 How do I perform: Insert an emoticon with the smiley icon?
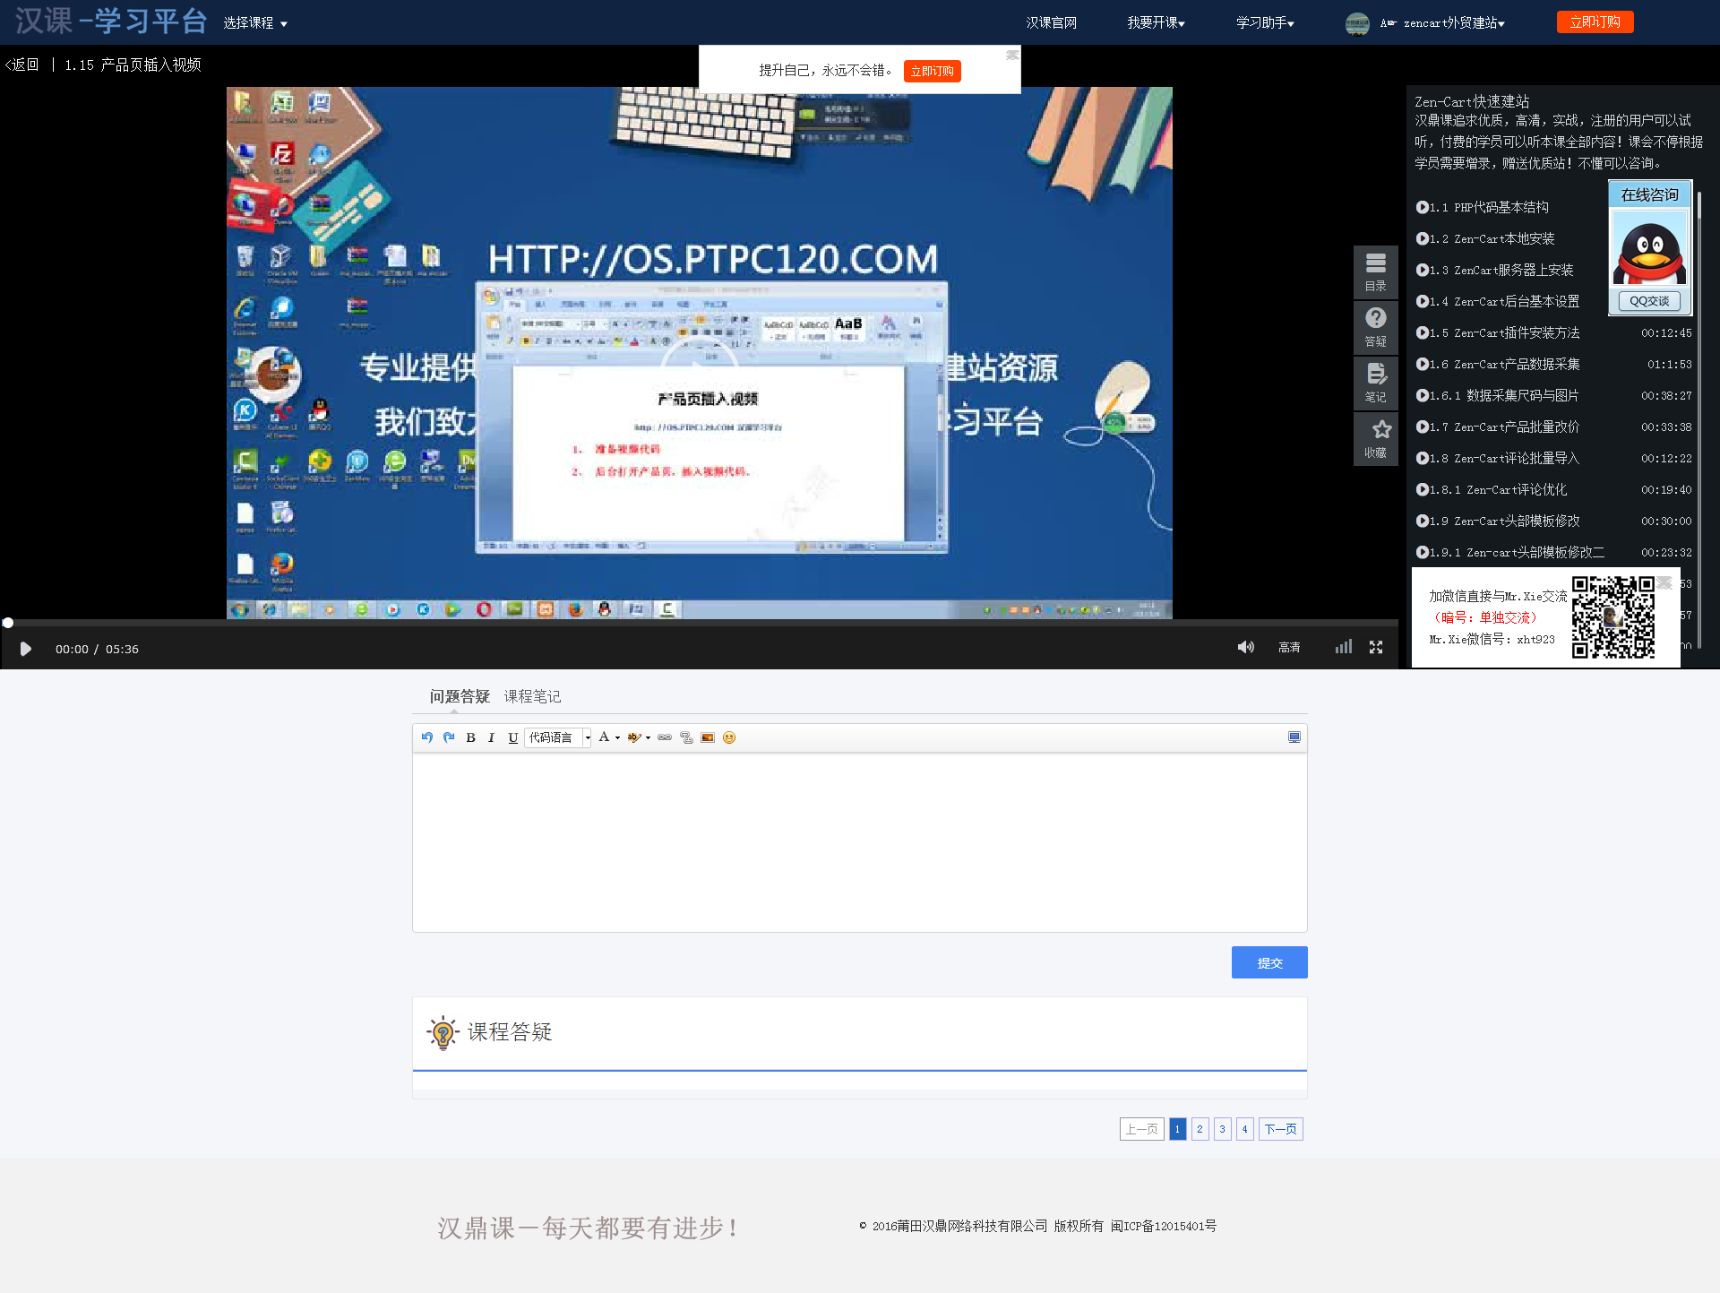[x=729, y=737]
